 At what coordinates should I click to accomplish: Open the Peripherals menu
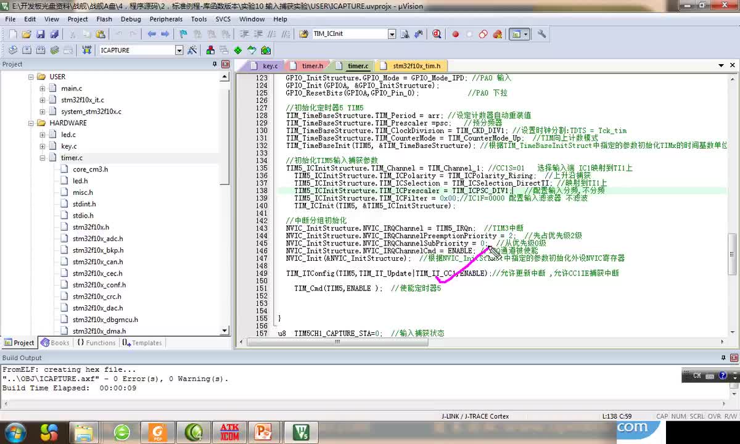(166, 19)
